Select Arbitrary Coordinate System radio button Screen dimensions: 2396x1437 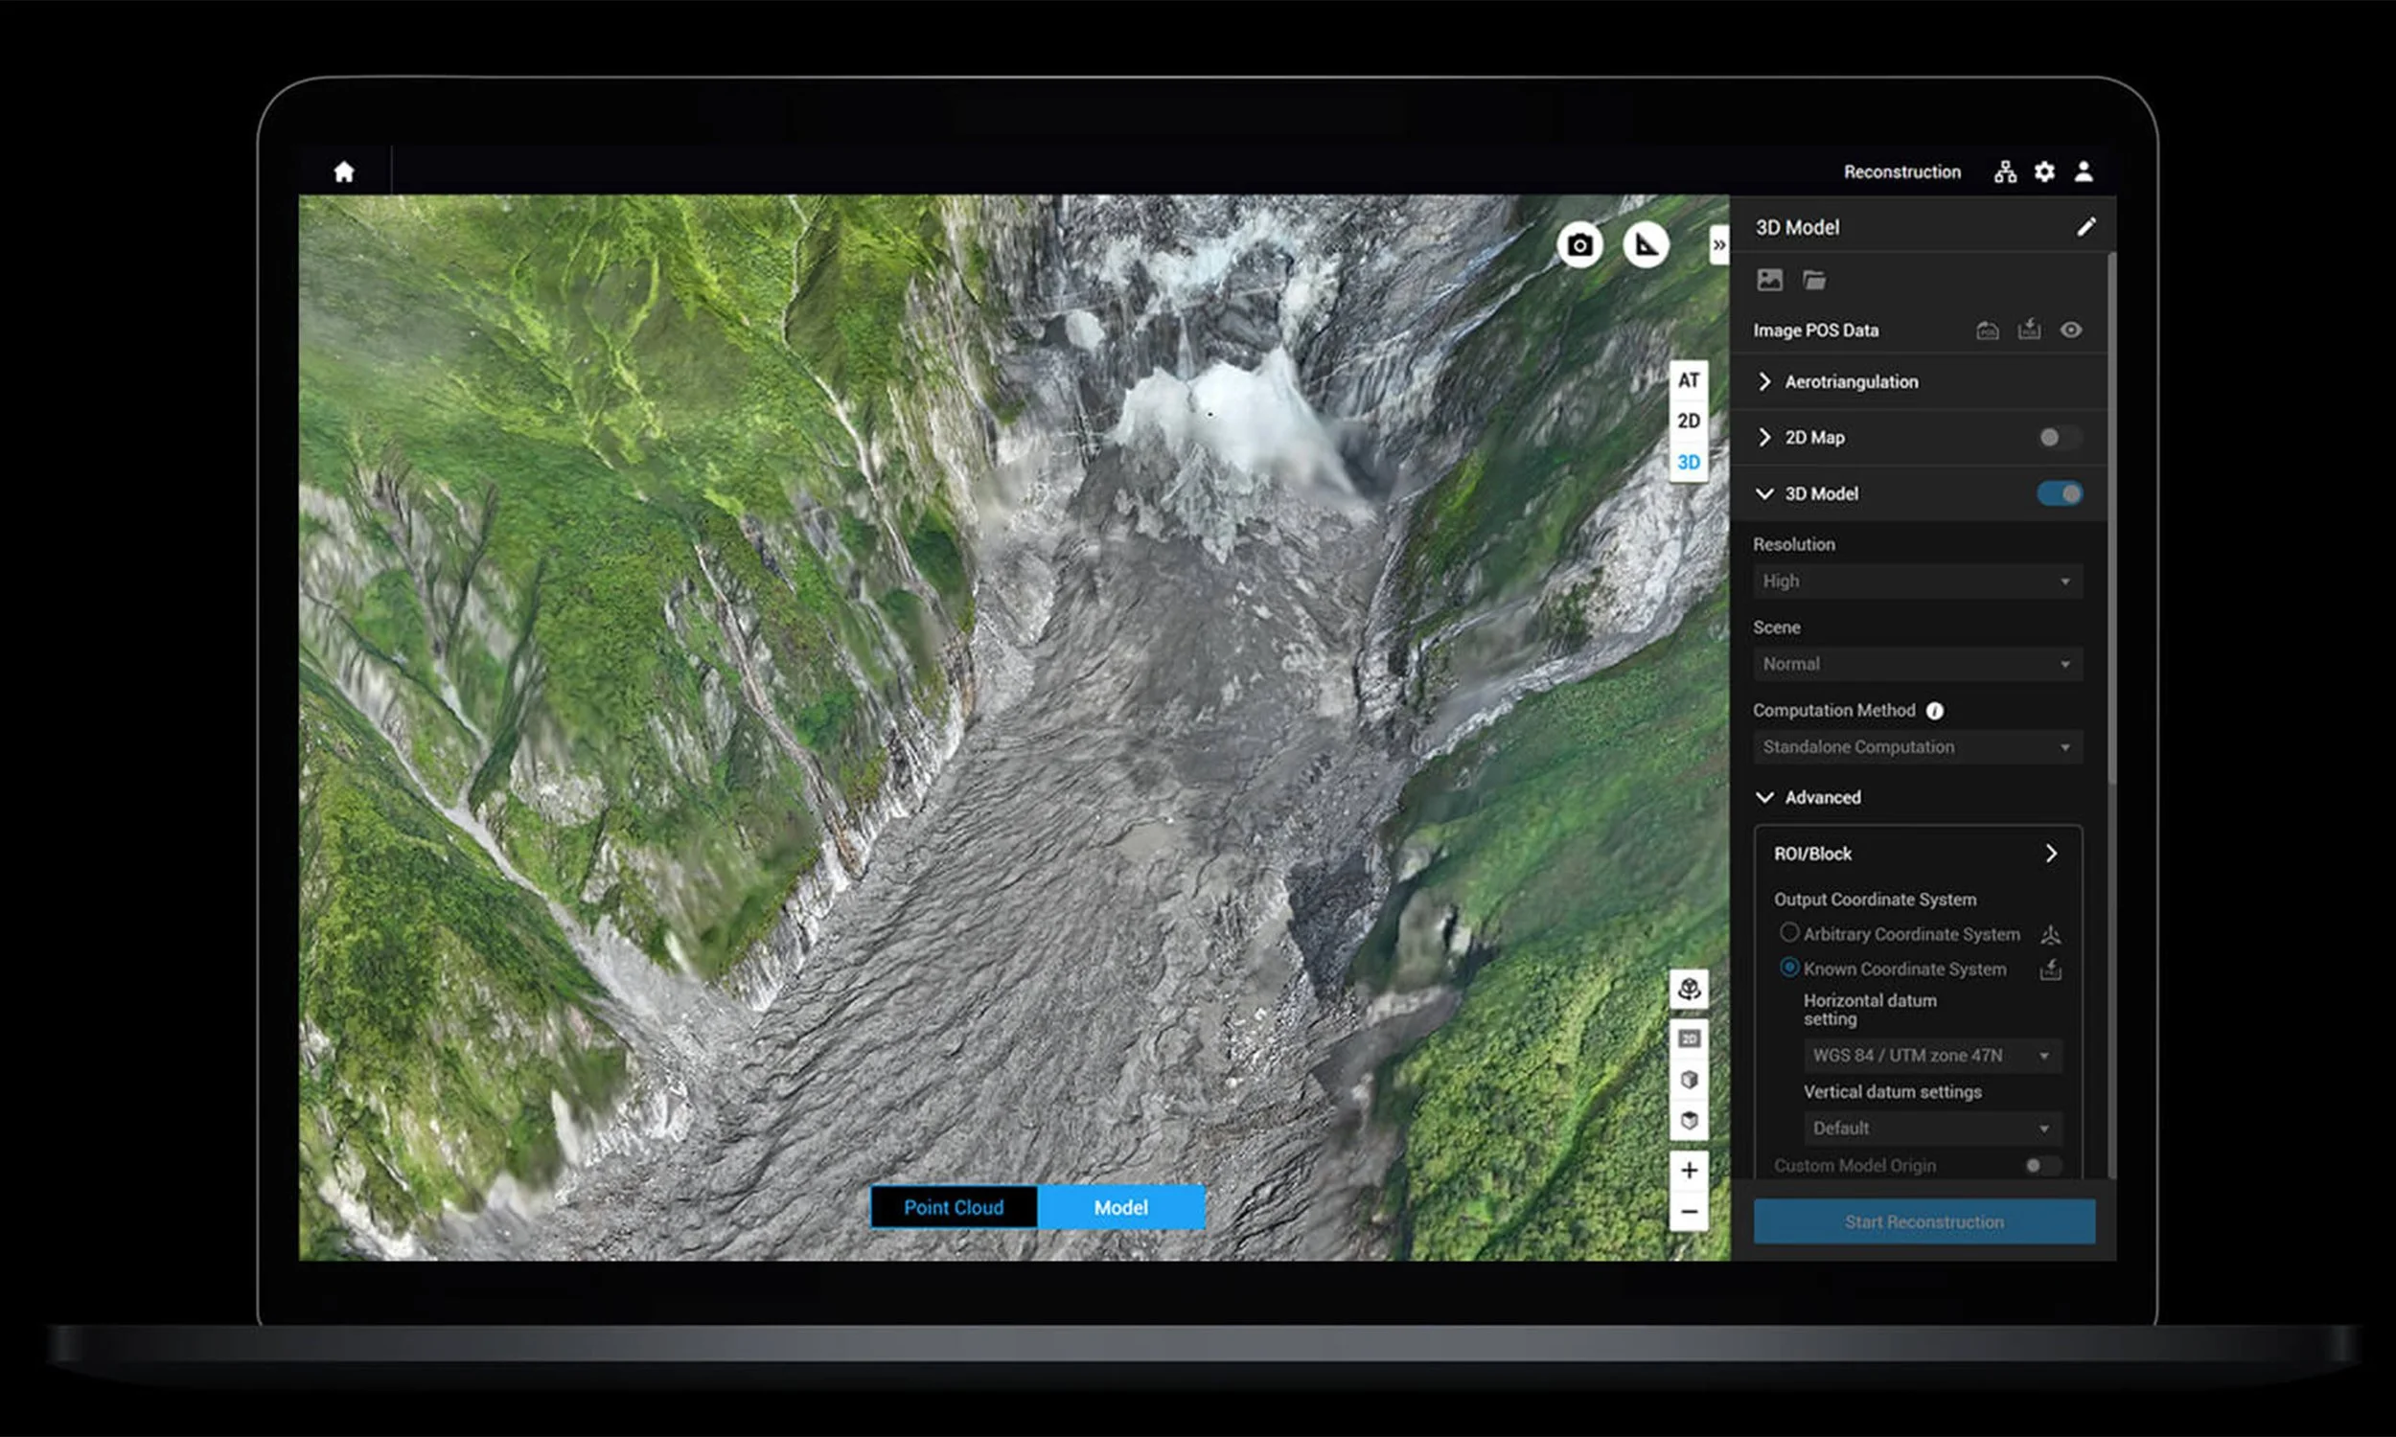1788,932
